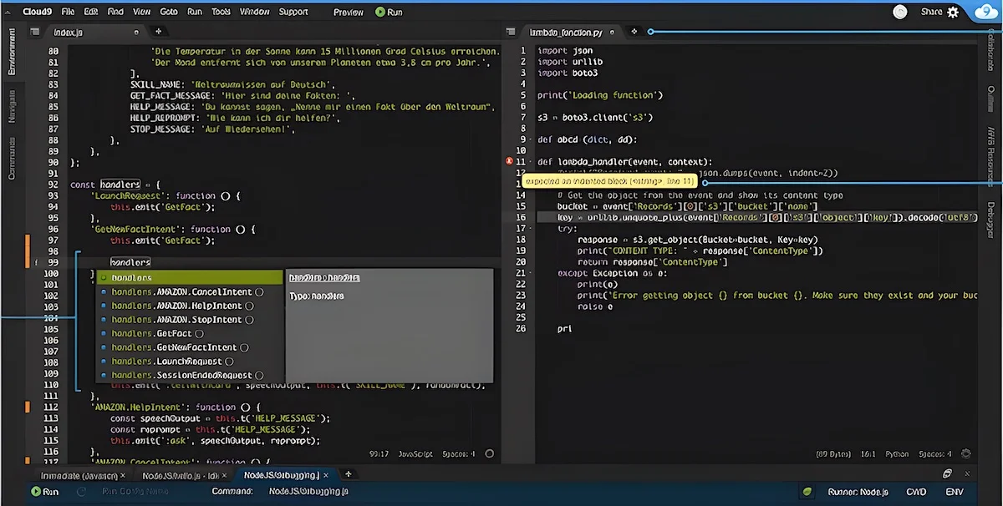Open the Edit menu
The width and height of the screenshot is (1003, 506).
pyautogui.click(x=91, y=13)
